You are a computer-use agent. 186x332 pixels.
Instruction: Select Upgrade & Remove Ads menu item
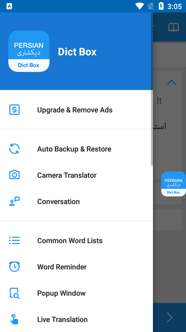point(76,110)
